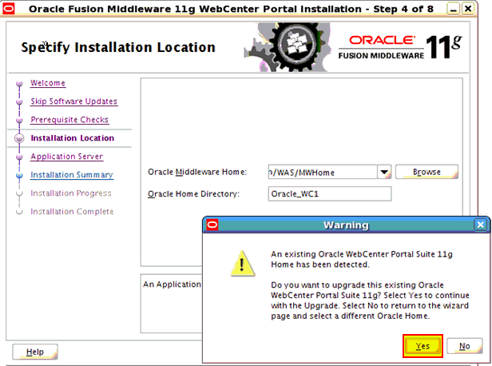Viewport: 492px width, 366px height.
Task: Select the Installation Location step
Action: tap(72, 138)
